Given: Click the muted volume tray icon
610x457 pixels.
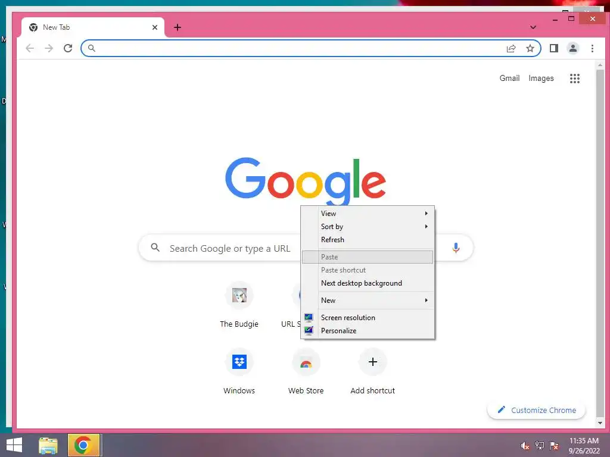Looking at the screenshot, I should click(525, 446).
